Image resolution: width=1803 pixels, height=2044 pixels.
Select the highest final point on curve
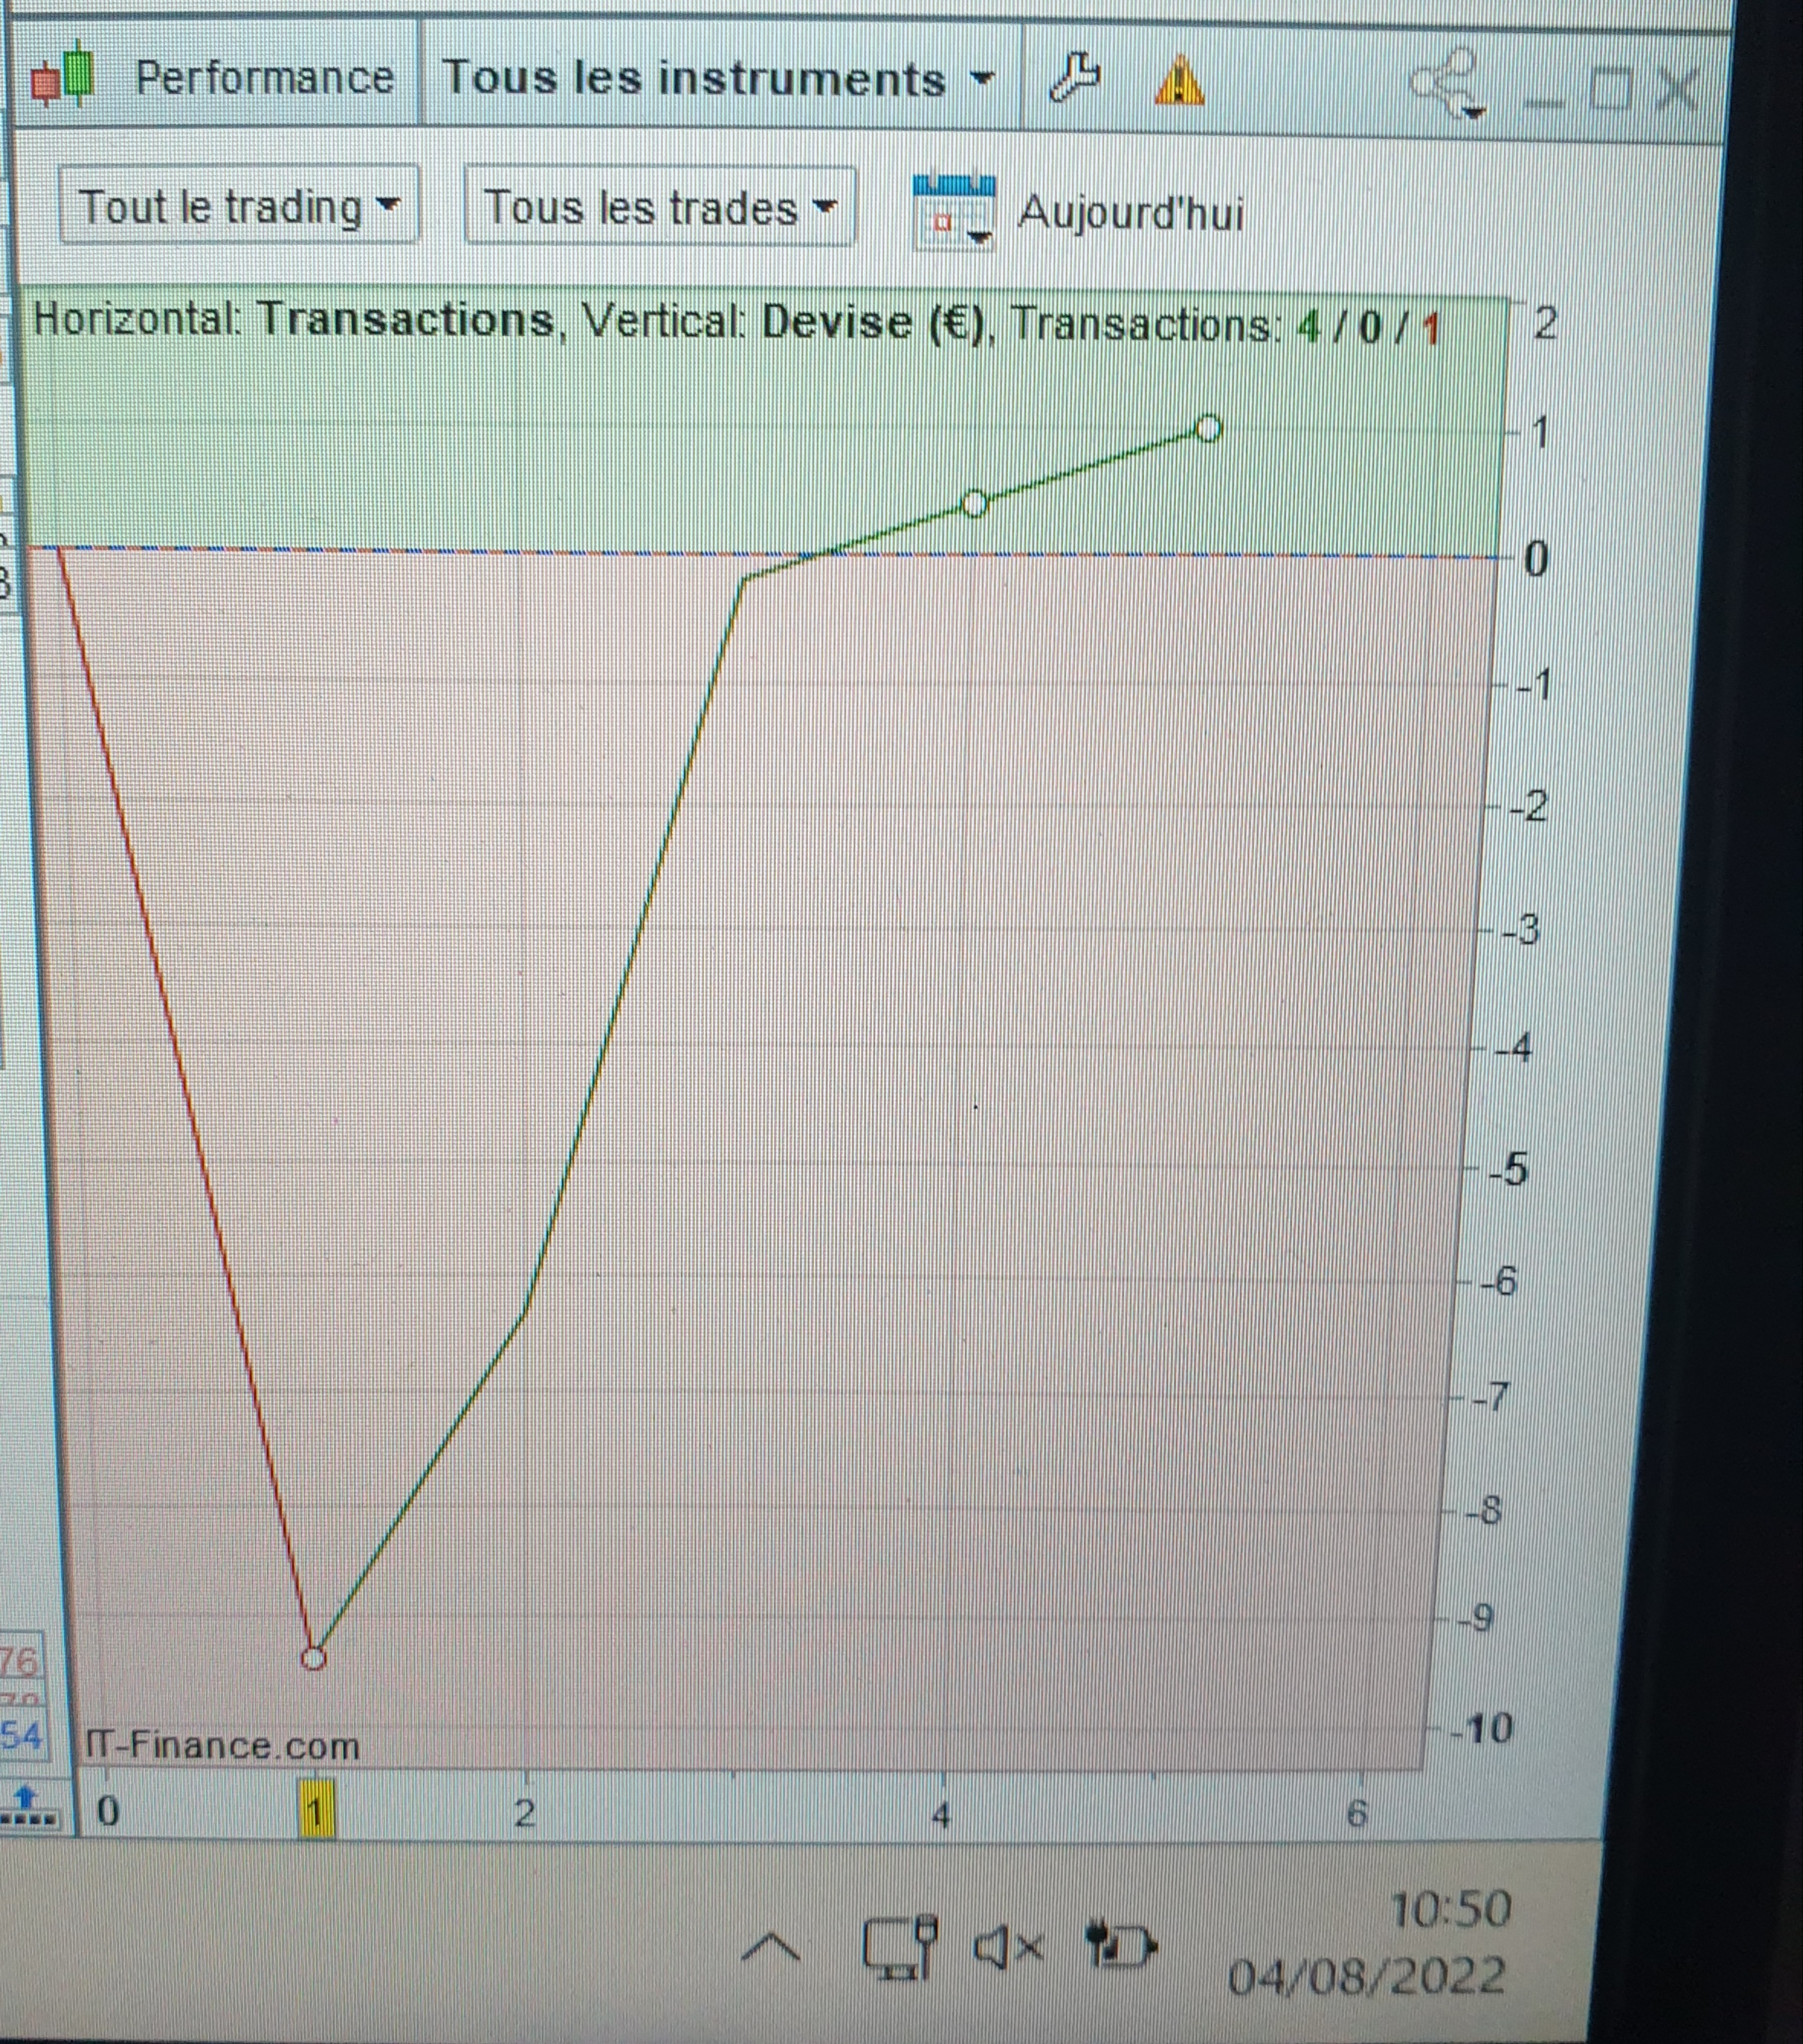click(1208, 429)
